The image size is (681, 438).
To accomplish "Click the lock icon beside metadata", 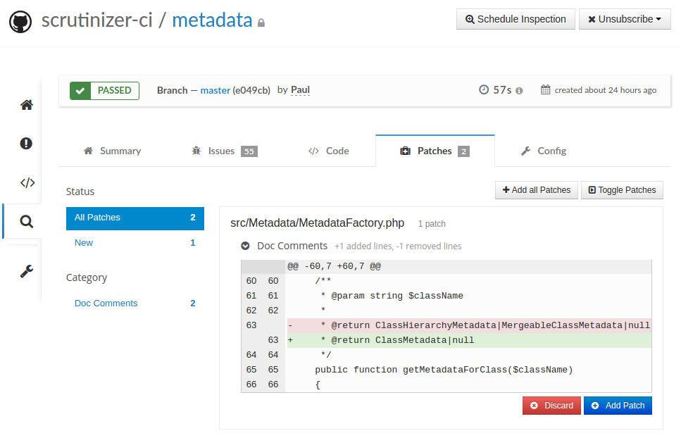I will (261, 23).
